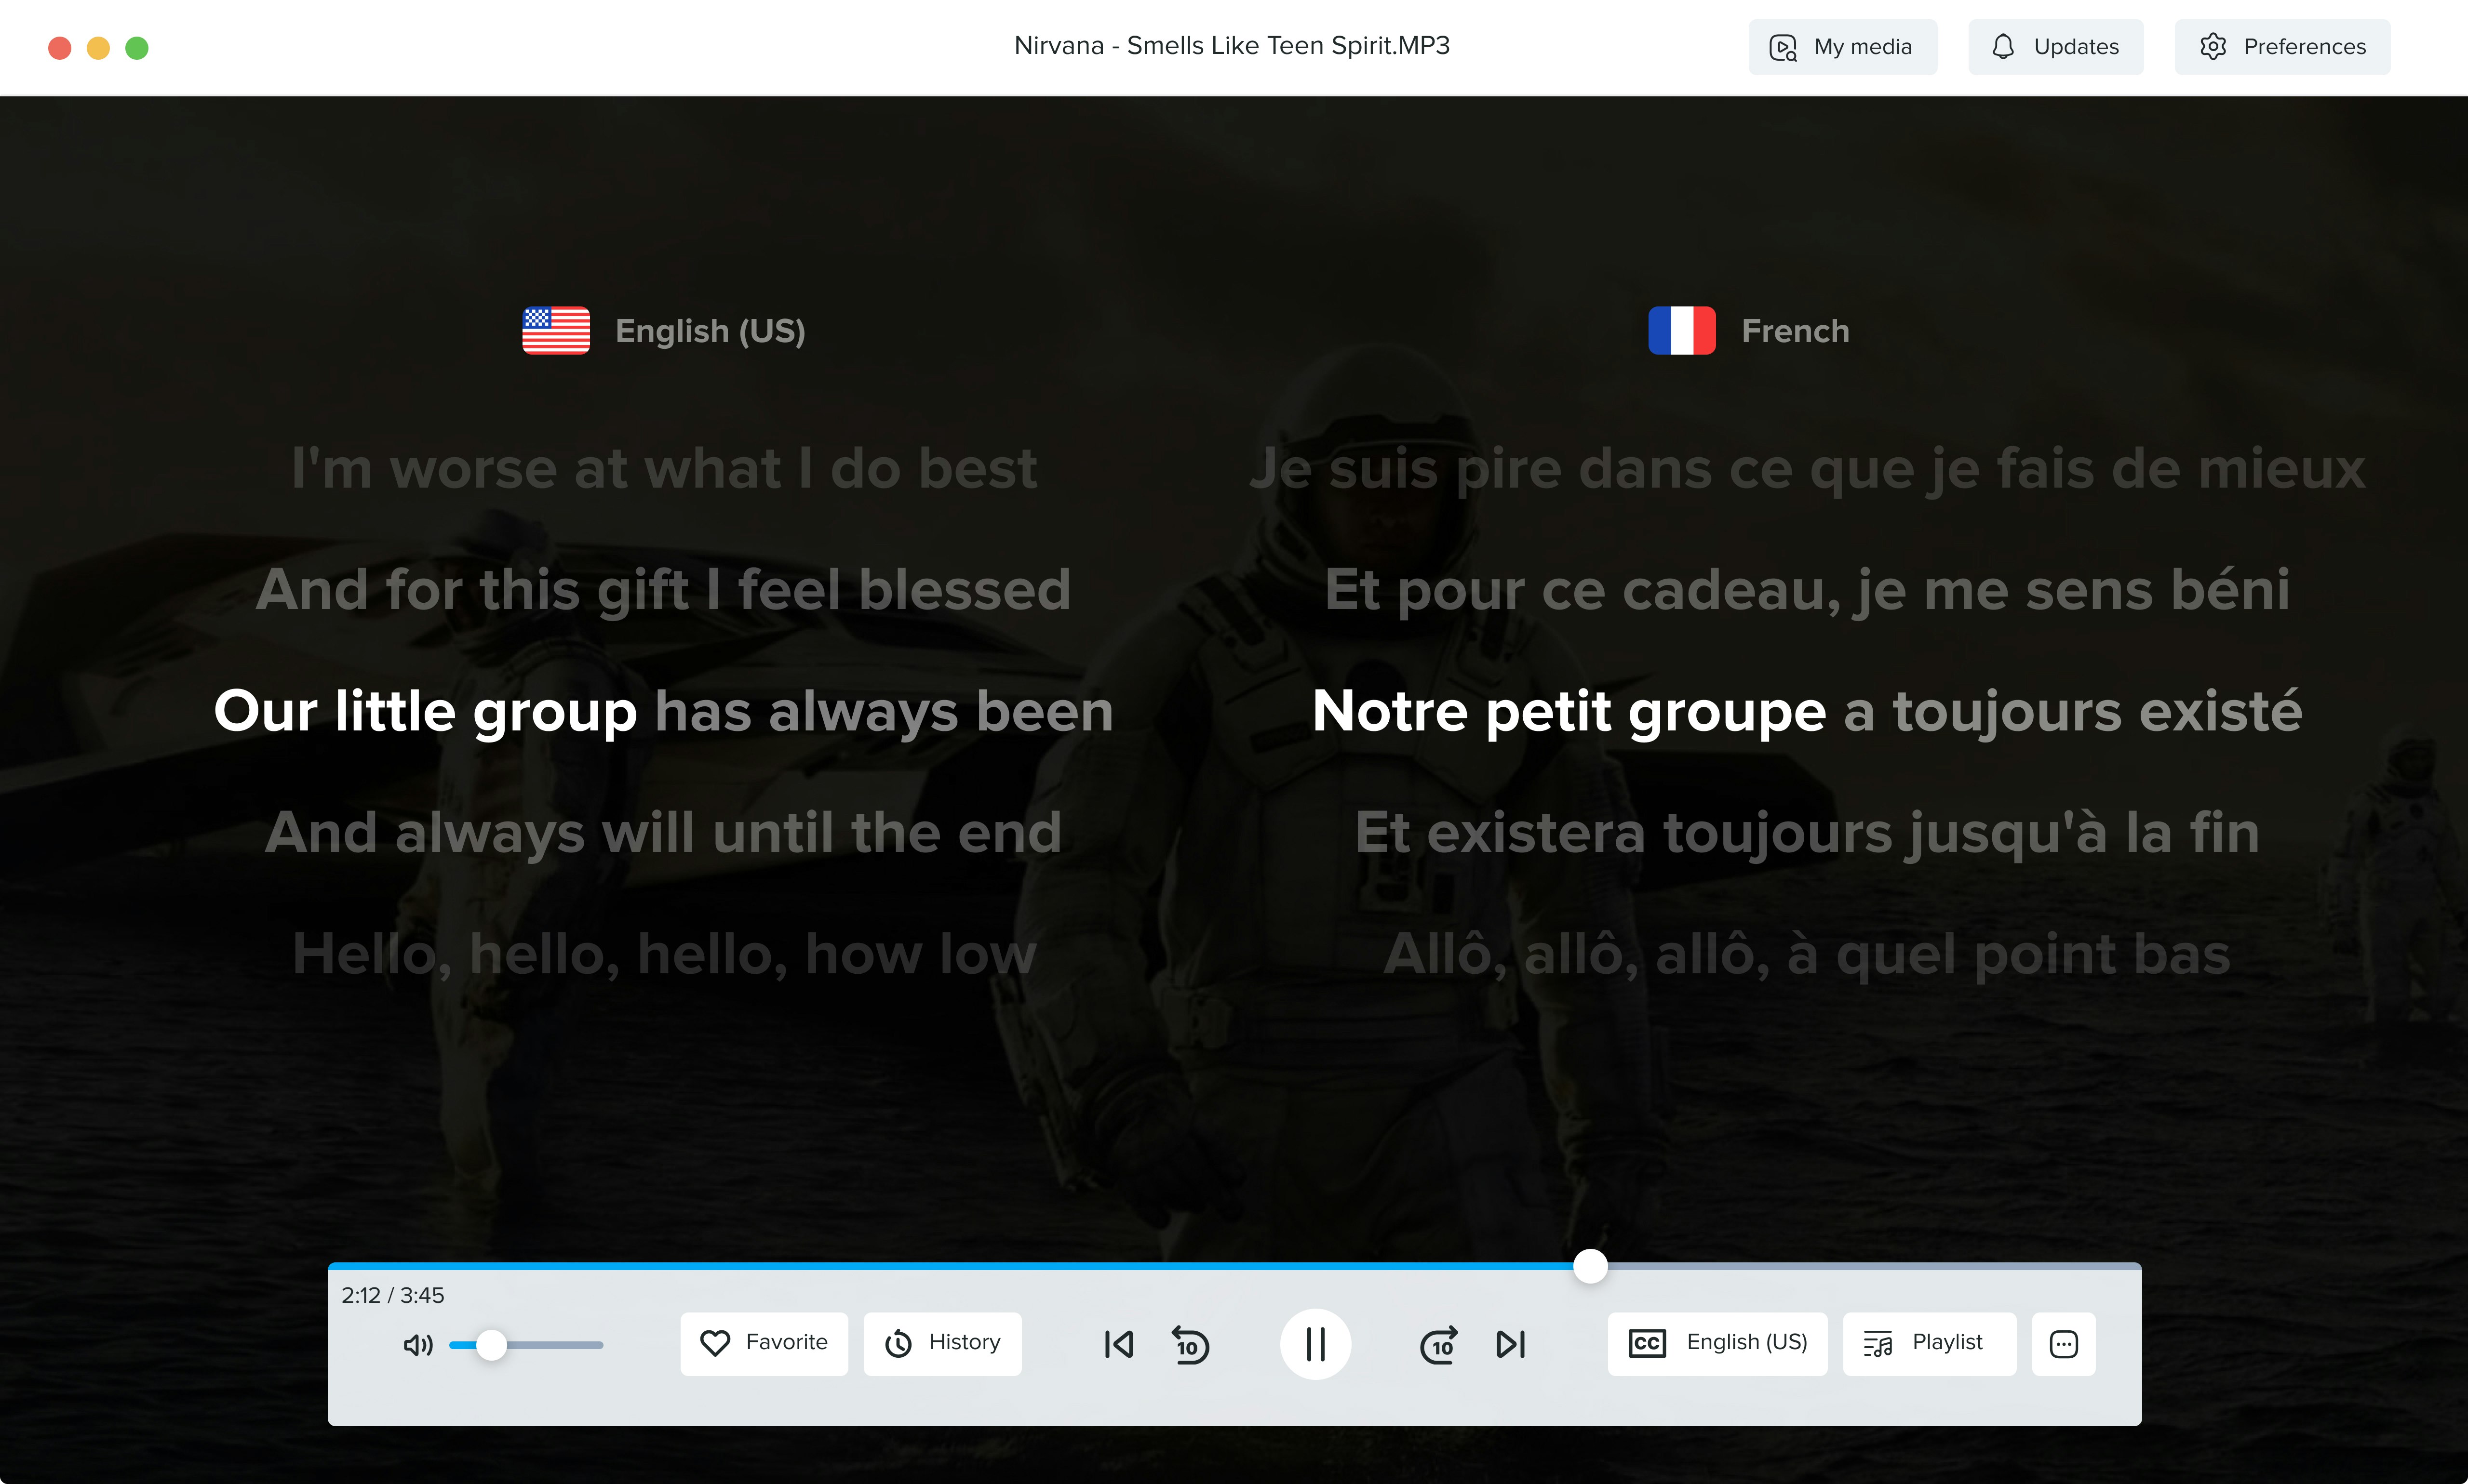Open the Playlist panel
Viewport: 2468px width, 1484px height.
tap(1928, 1343)
